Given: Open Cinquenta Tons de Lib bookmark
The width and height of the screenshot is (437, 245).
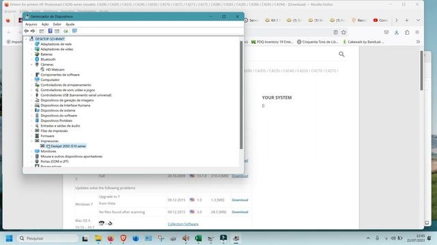Looking at the screenshot, I should click(318, 42).
